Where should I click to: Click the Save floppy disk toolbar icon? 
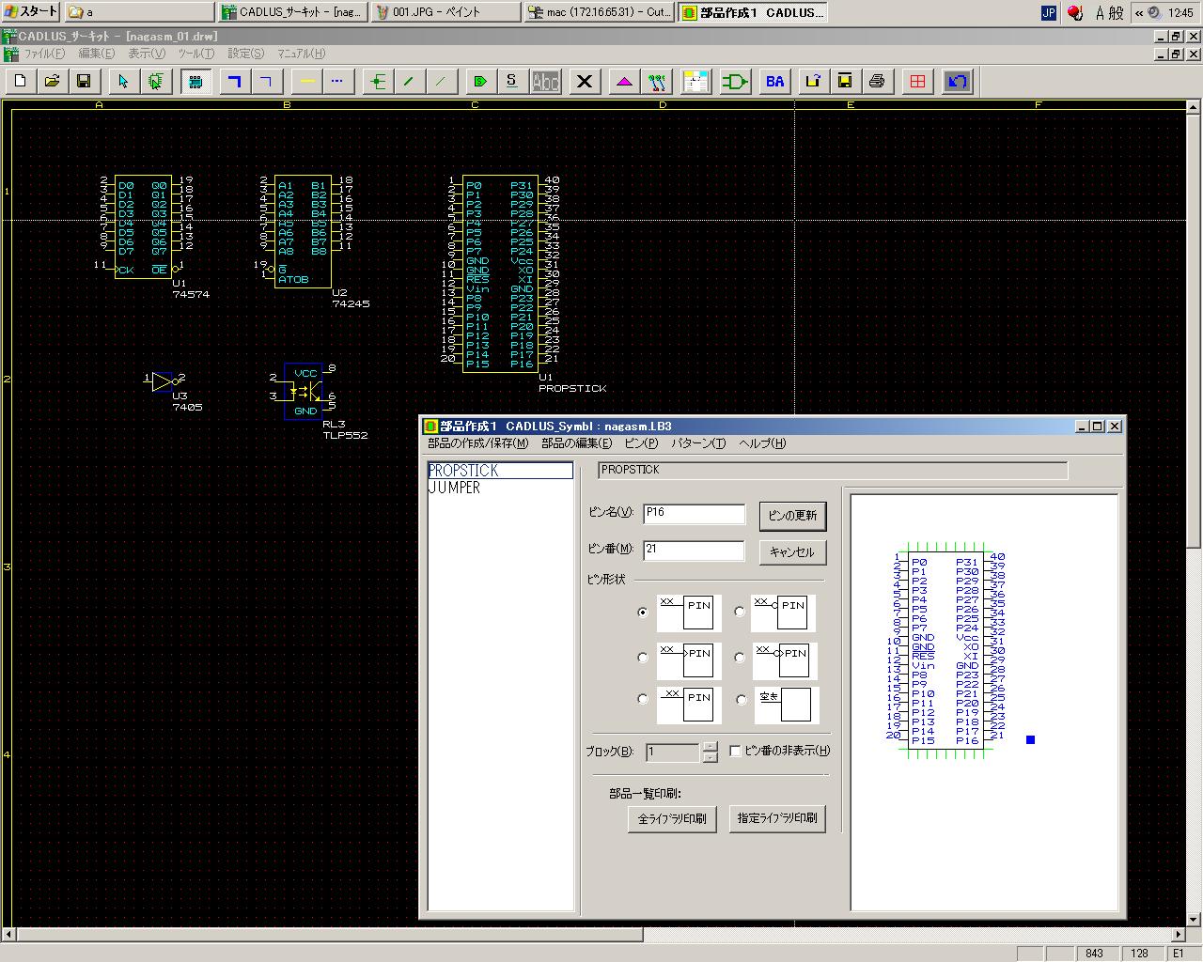[x=84, y=82]
